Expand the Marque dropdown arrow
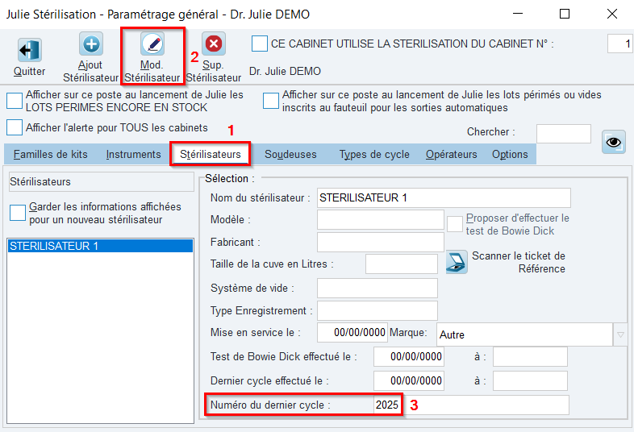 (x=620, y=334)
